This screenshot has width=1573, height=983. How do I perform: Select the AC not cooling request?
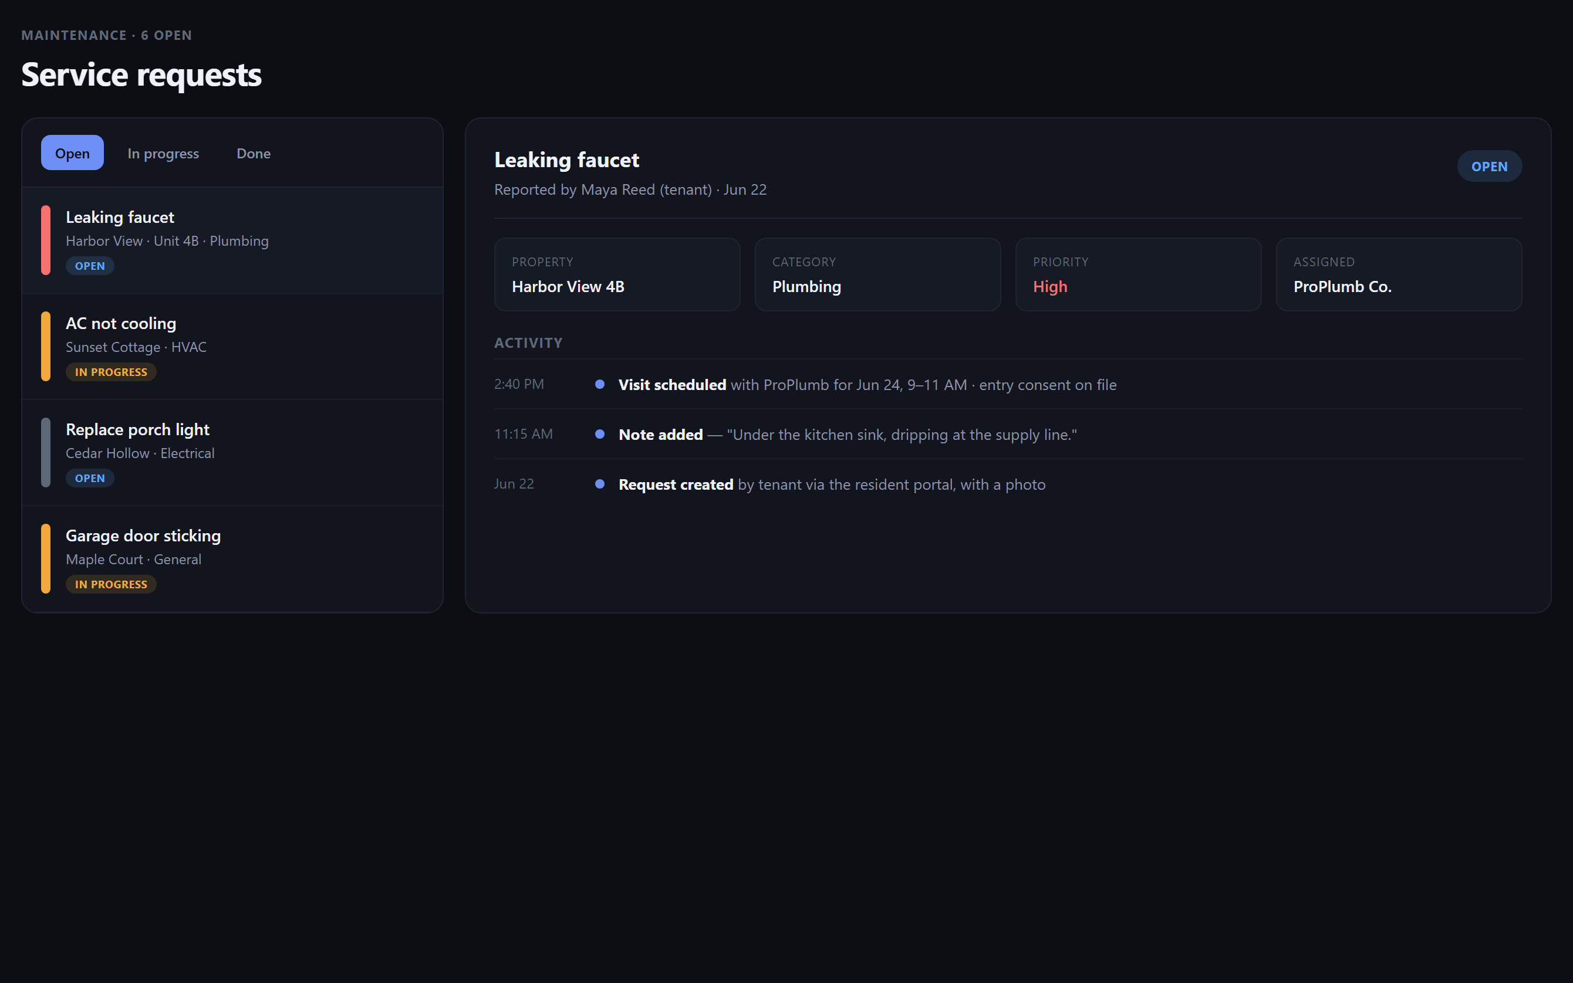232,347
